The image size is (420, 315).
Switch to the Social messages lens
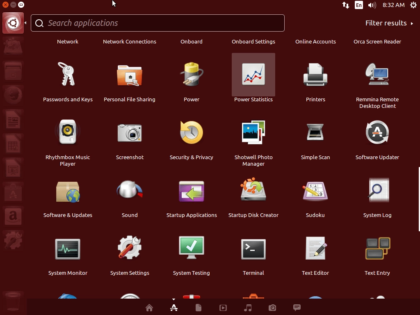(x=297, y=308)
